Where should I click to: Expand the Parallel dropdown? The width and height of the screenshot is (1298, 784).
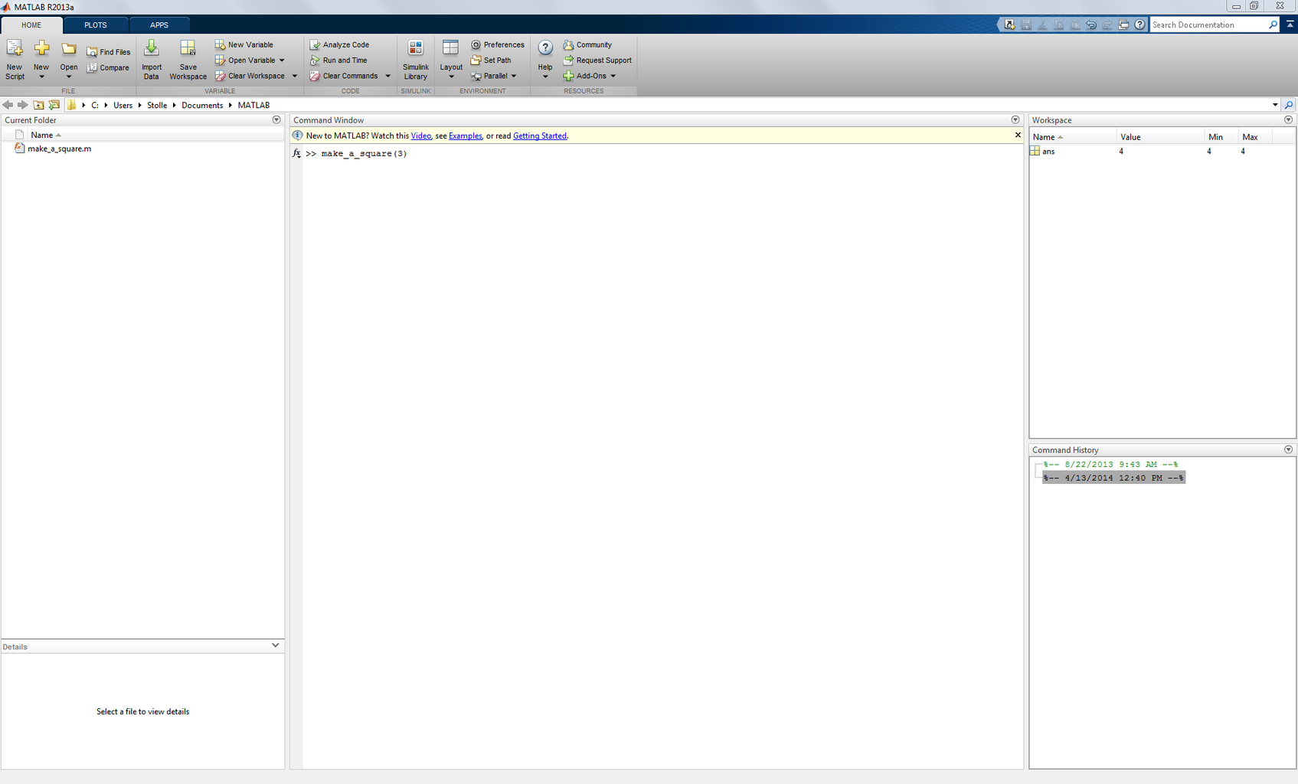514,76
